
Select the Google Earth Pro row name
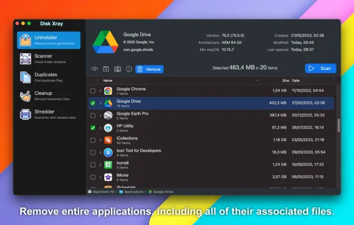[132, 114]
